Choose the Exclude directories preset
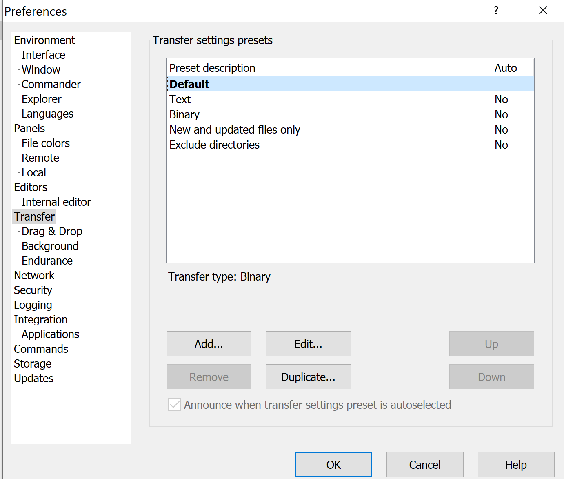This screenshot has width=564, height=479. pyautogui.click(x=214, y=145)
